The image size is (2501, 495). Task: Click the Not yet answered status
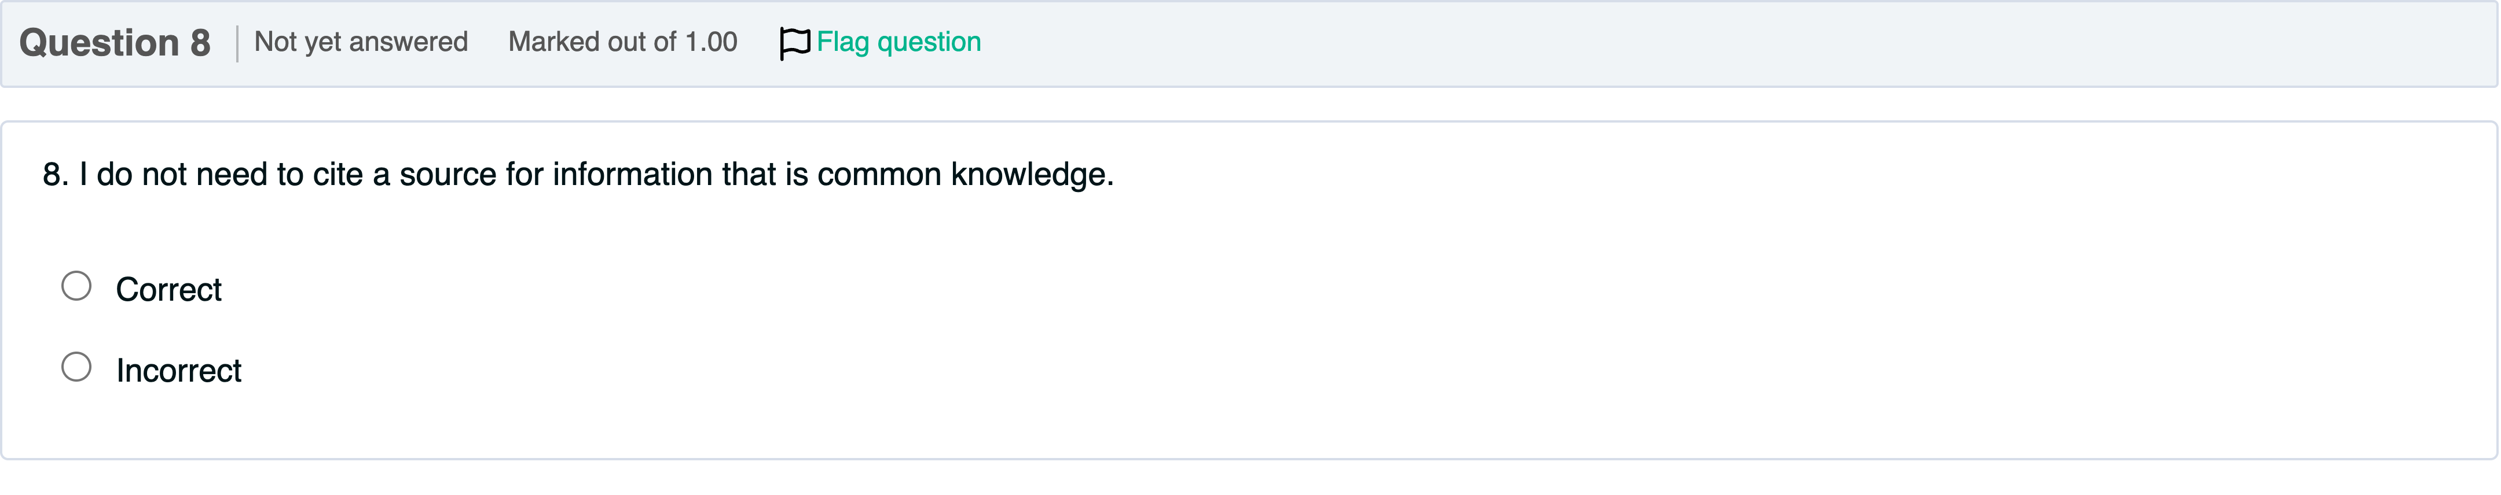[x=360, y=43]
